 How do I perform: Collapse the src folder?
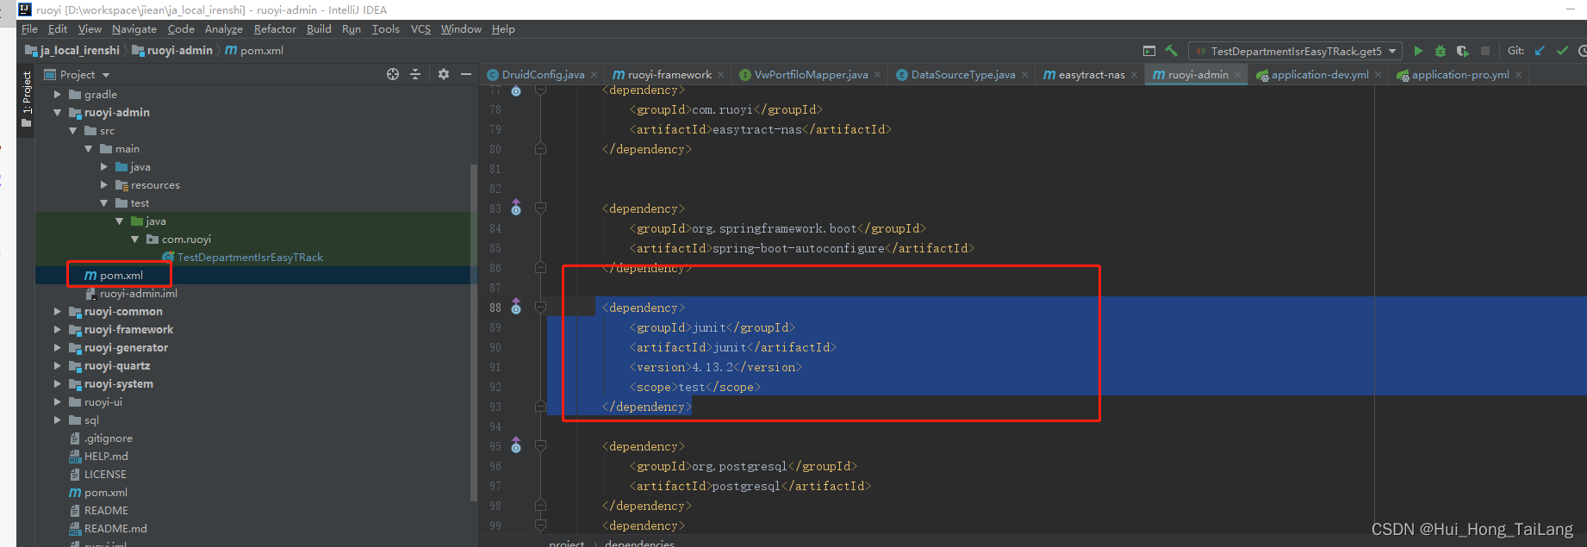point(73,130)
